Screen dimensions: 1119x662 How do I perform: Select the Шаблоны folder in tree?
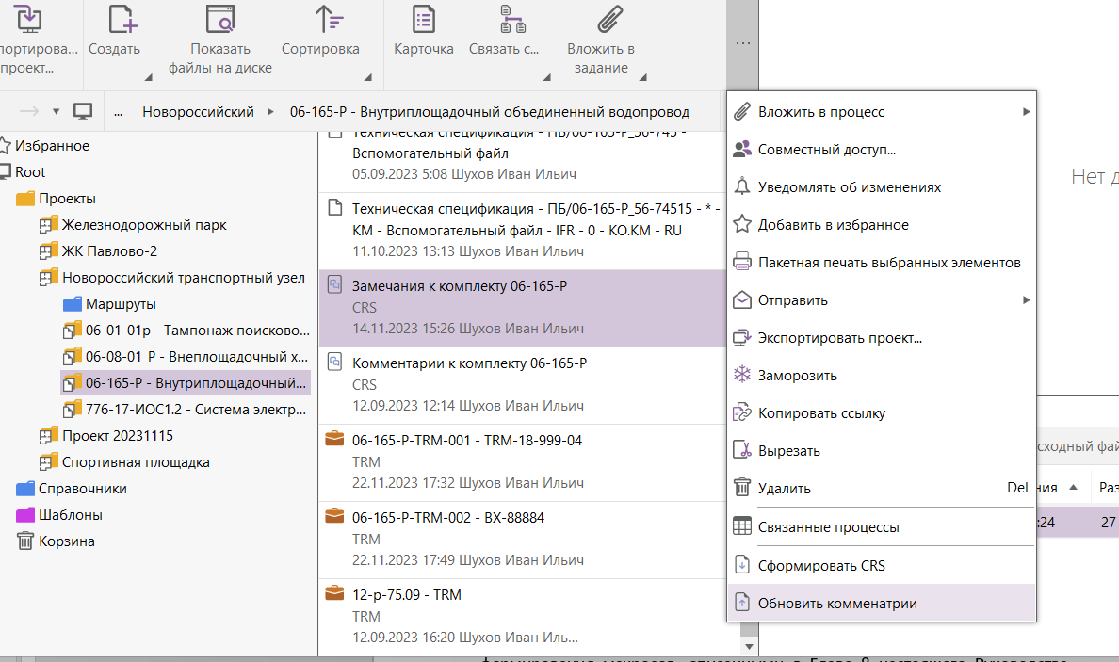[70, 515]
